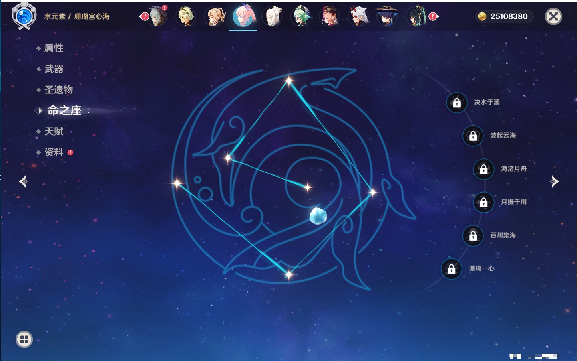The width and height of the screenshot is (577, 361).
Task: Switch to next character with right arrow
Action: coord(554,181)
